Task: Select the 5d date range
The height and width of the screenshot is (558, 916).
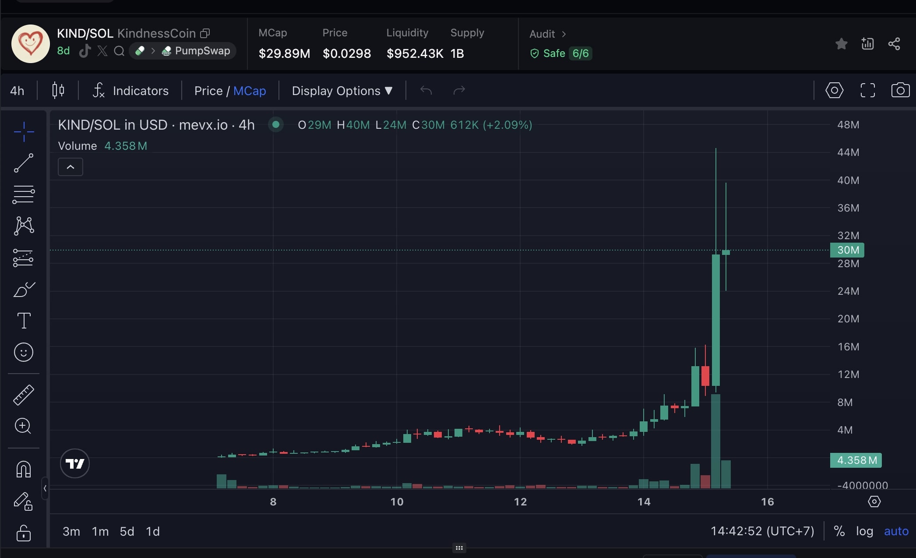Action: (127, 531)
